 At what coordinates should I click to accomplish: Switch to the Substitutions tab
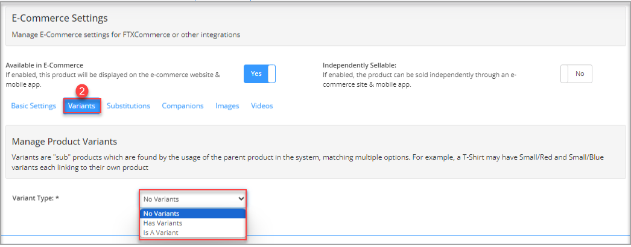coord(128,106)
